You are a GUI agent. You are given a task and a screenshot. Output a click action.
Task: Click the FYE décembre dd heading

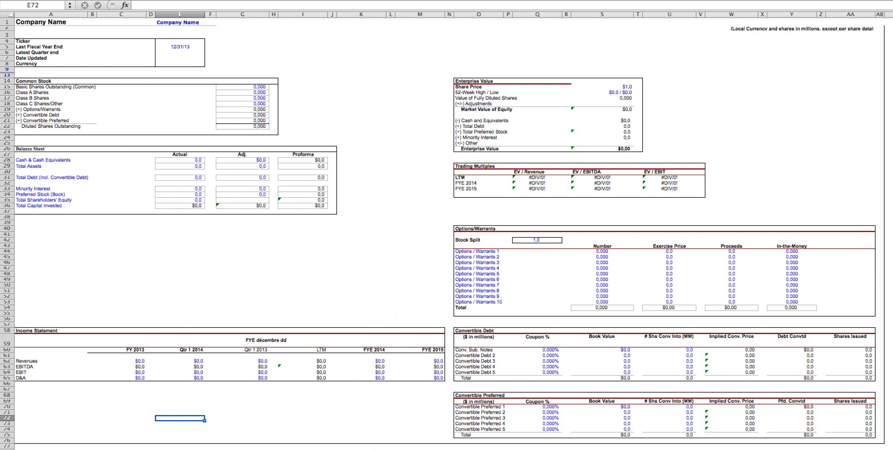(x=266, y=340)
